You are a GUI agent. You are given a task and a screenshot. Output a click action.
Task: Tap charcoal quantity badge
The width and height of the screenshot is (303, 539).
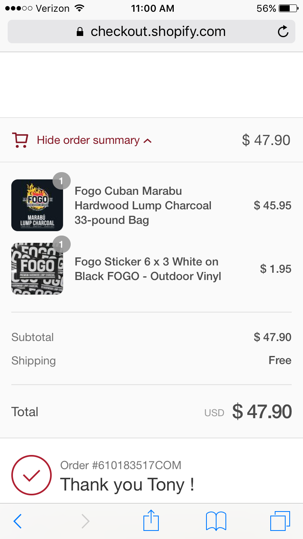61,181
